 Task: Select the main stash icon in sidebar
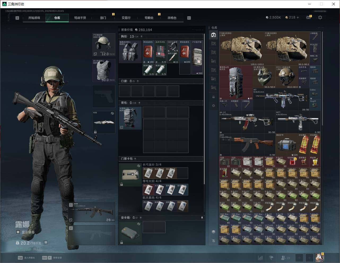coord(213,35)
